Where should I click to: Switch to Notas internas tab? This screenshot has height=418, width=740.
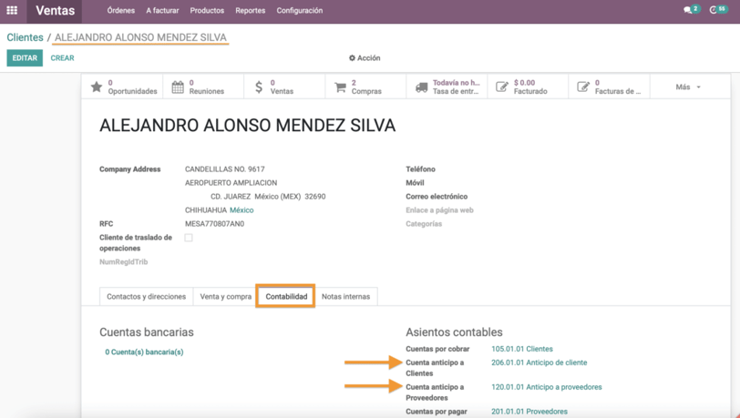tap(346, 297)
